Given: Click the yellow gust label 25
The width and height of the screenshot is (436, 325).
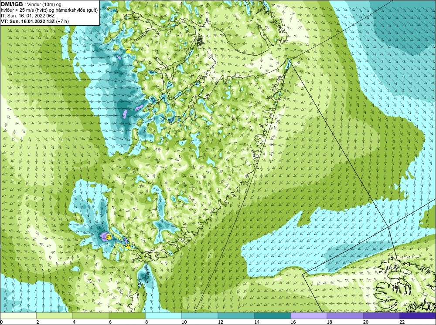Looking at the screenshot, I should 128,50.
